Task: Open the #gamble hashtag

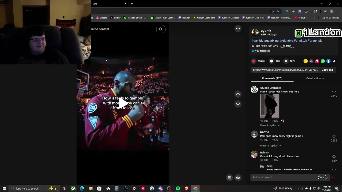Action: click(x=257, y=41)
